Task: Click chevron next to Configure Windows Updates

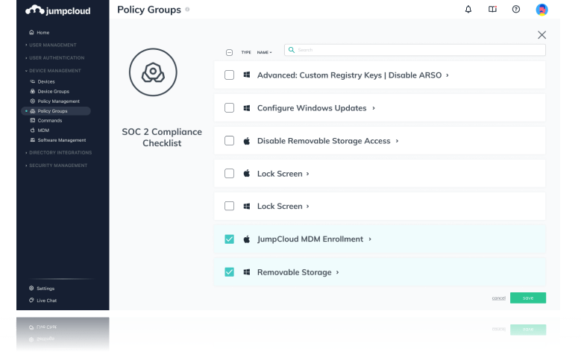Action: [374, 108]
